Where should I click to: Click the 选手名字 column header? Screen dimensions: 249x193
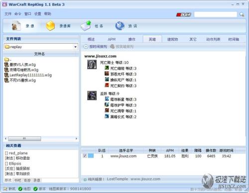click(x=126, y=150)
